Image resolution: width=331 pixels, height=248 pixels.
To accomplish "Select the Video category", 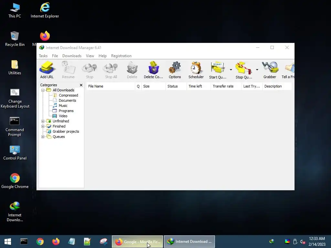I will tap(63, 116).
